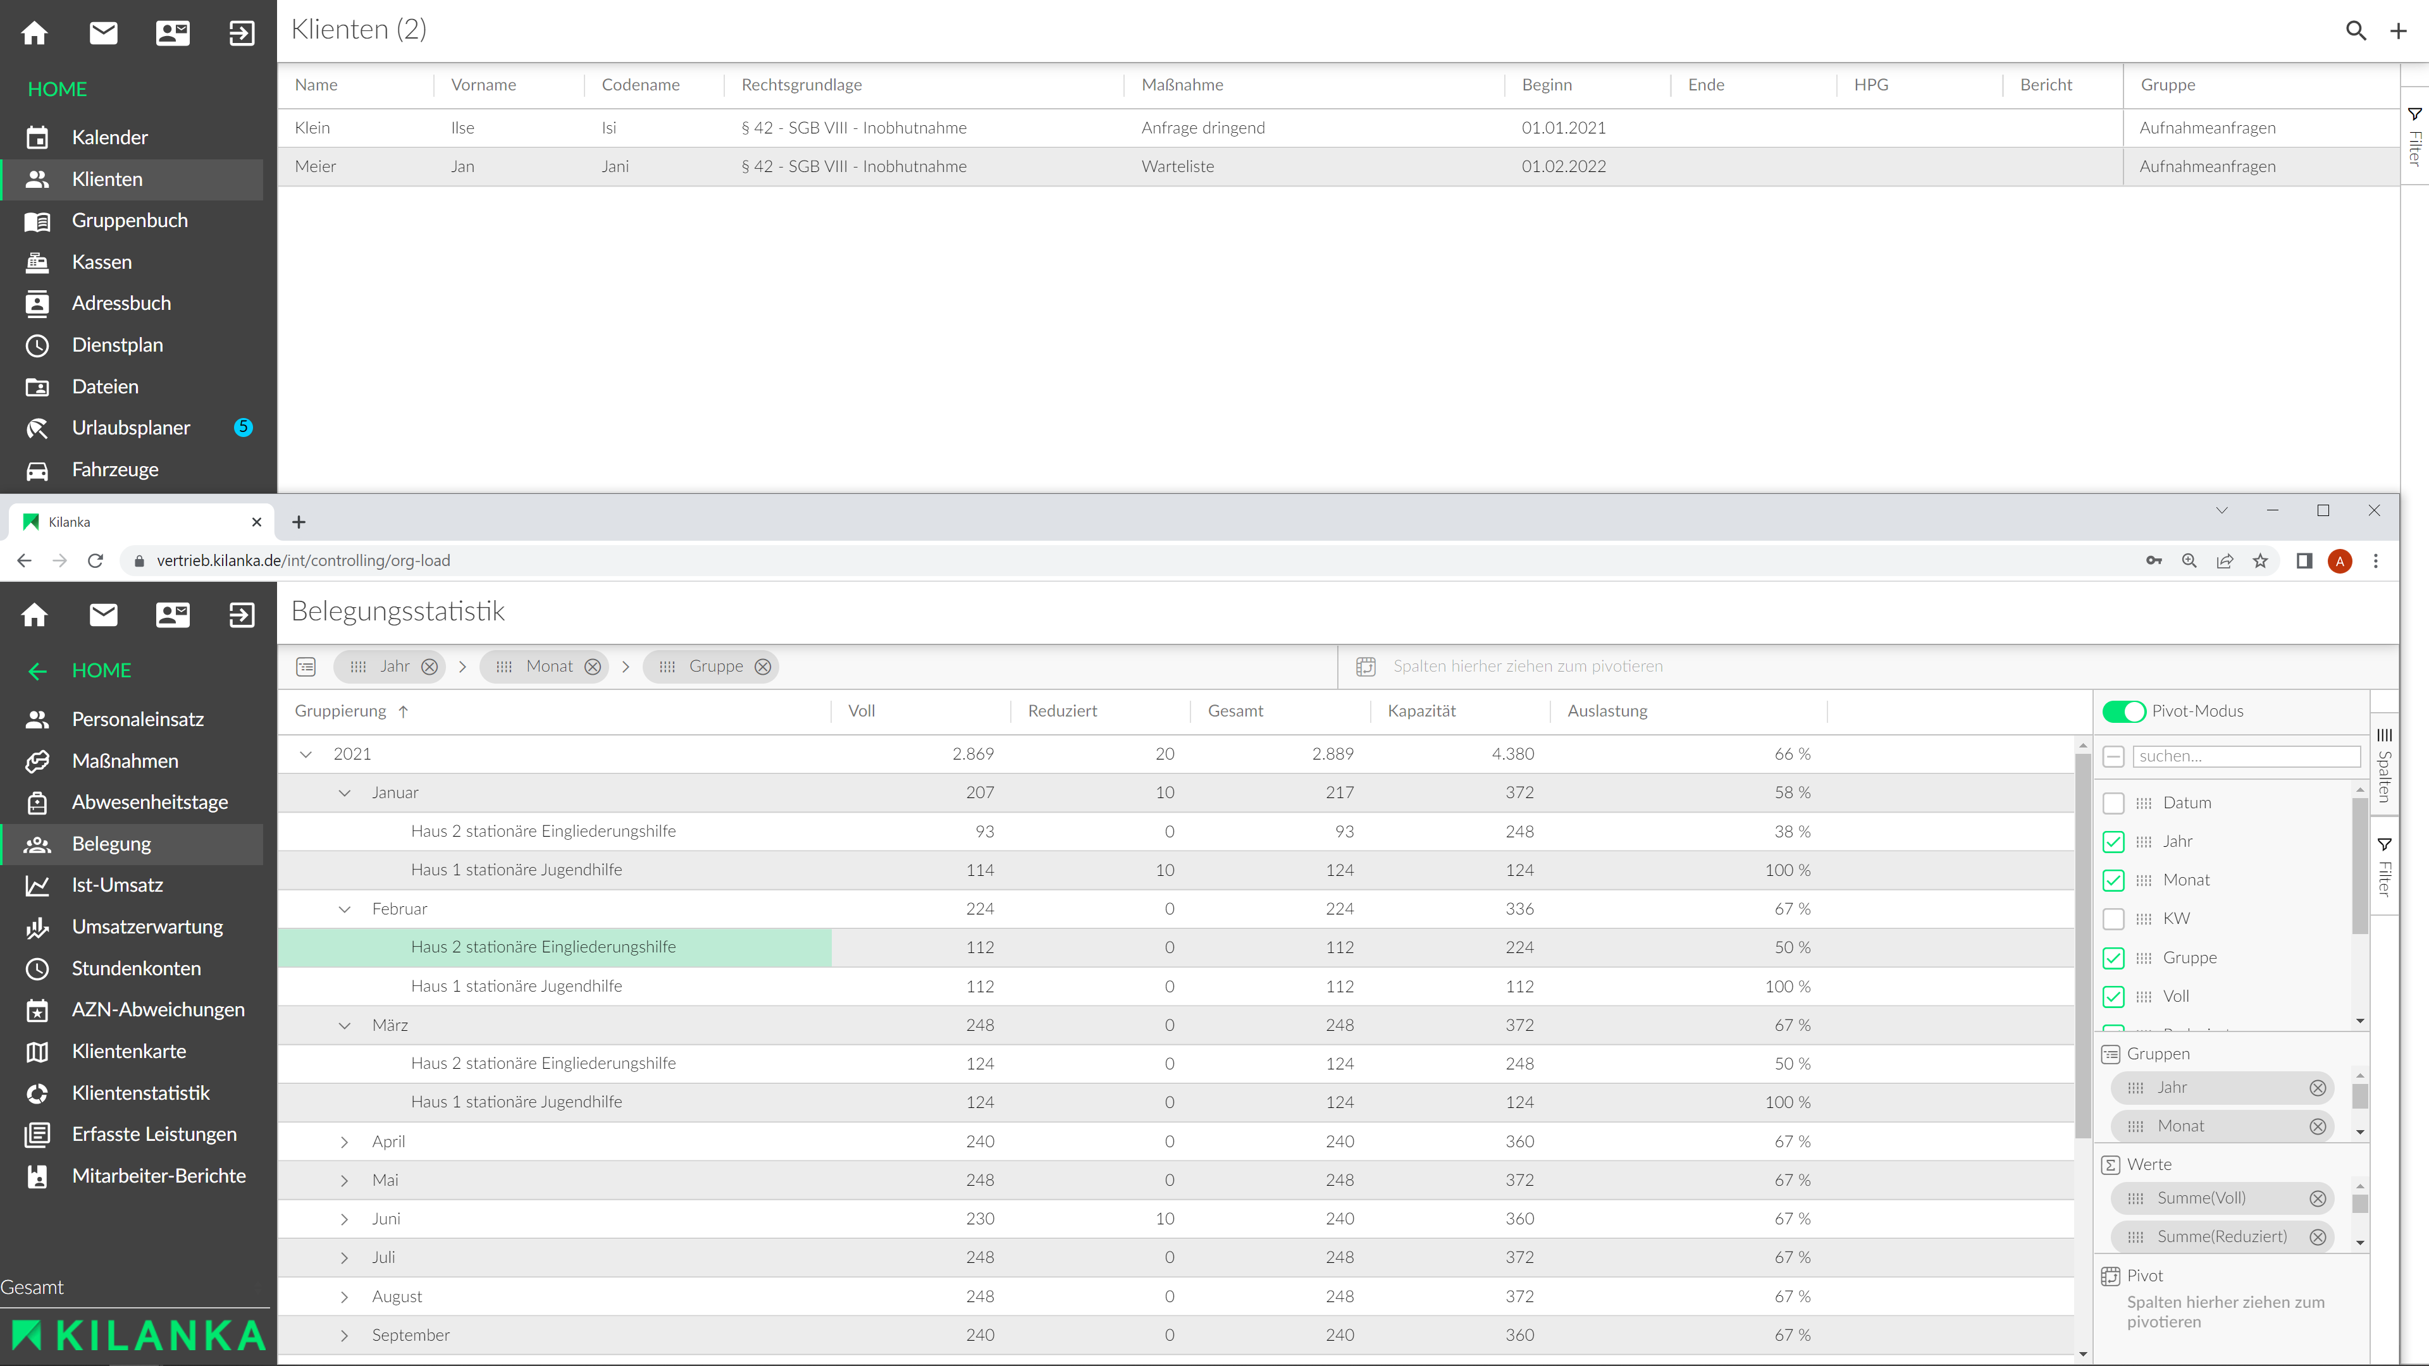Collapse the Februar month group

pyautogui.click(x=344, y=909)
